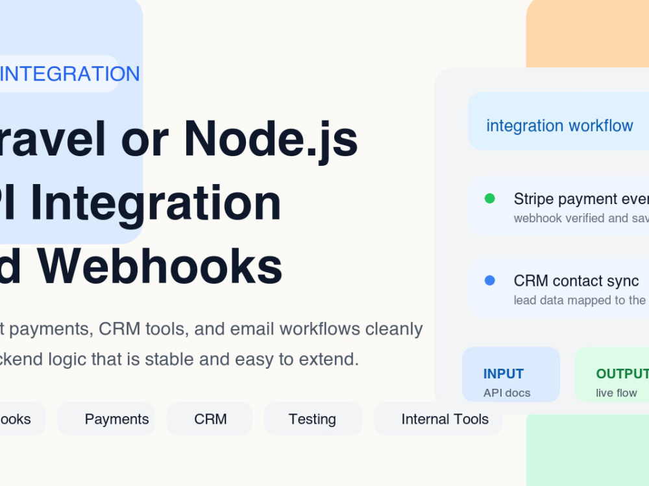Click the CRM contact sync row
649x486 pixels.
coord(558,288)
